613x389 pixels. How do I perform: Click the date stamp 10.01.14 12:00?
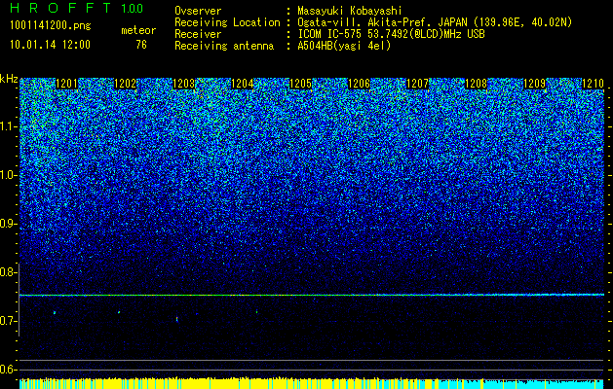(50, 45)
